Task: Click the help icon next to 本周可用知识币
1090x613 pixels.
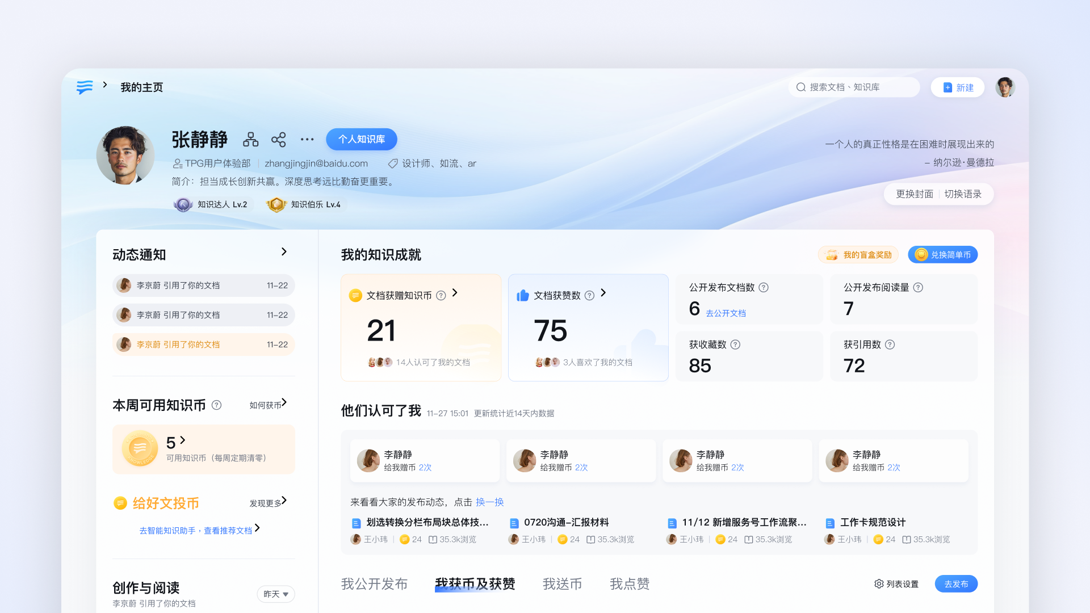Action: pyautogui.click(x=216, y=405)
